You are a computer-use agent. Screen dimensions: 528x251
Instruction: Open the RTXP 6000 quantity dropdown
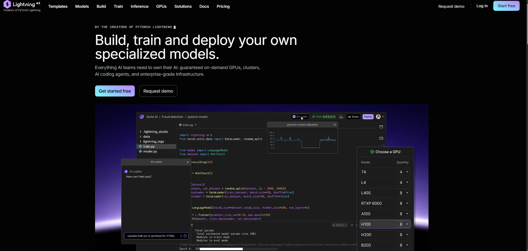(403, 203)
